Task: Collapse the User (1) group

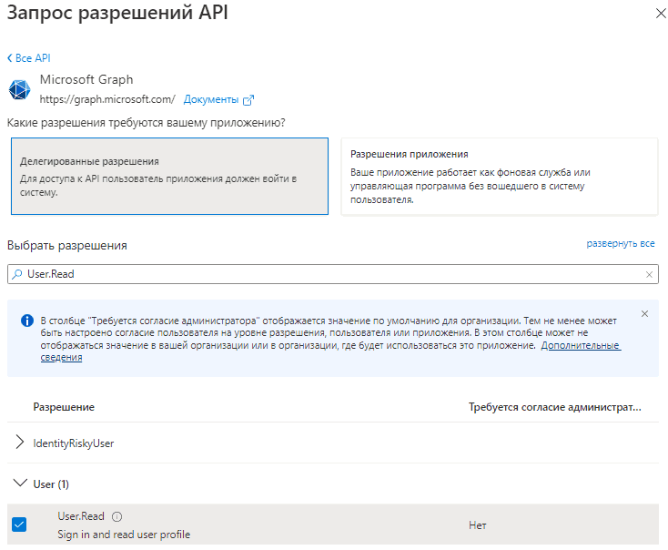Action: 20,483
